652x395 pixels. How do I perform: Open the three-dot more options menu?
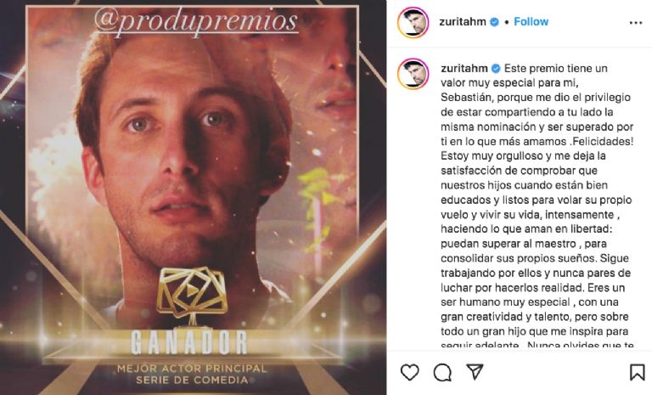(636, 23)
